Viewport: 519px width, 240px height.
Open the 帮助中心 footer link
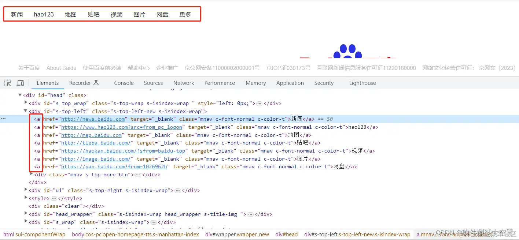click(x=139, y=68)
